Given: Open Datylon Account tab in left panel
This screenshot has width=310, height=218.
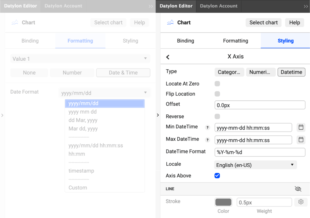Looking at the screenshot, I should (x=63, y=6).
